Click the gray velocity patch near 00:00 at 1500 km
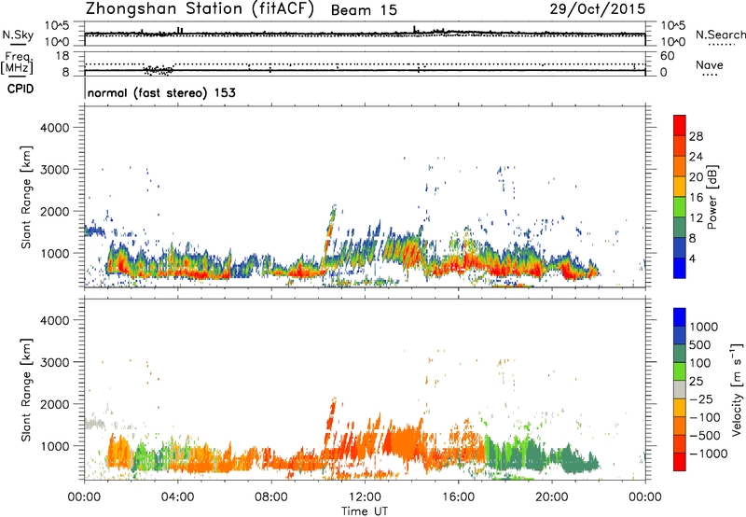Viewport: 746px width, 517px height. click(95, 424)
